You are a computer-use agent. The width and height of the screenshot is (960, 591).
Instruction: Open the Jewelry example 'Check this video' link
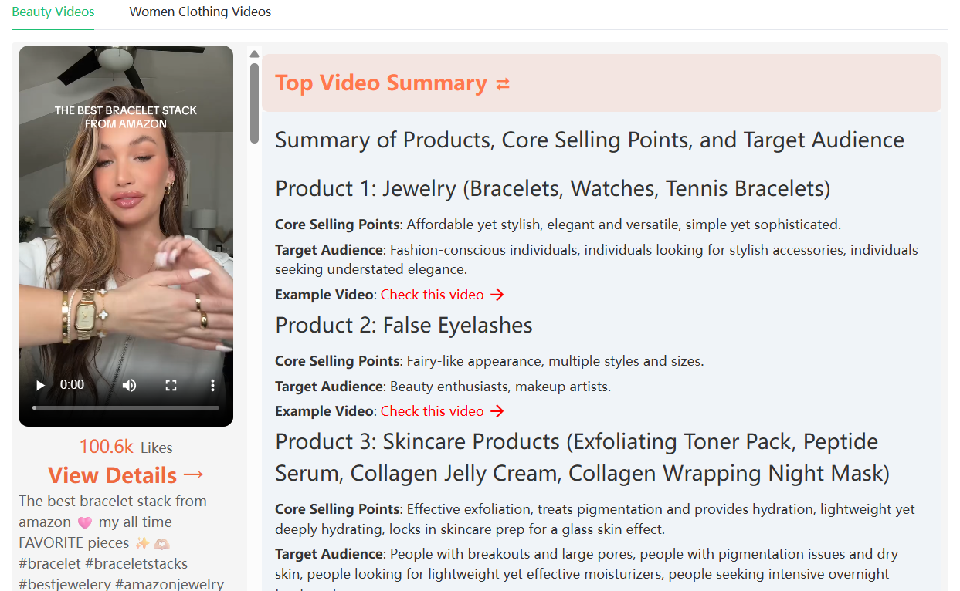point(432,295)
